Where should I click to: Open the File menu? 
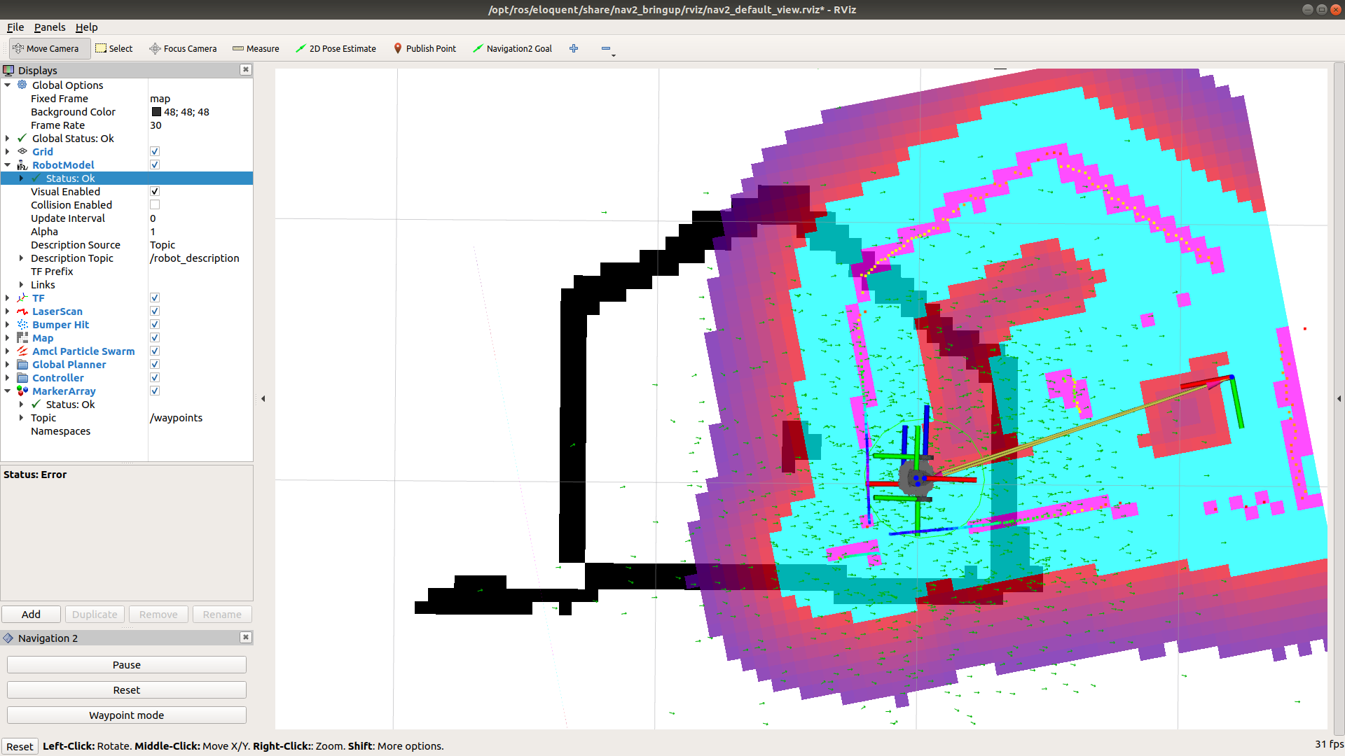(15, 27)
